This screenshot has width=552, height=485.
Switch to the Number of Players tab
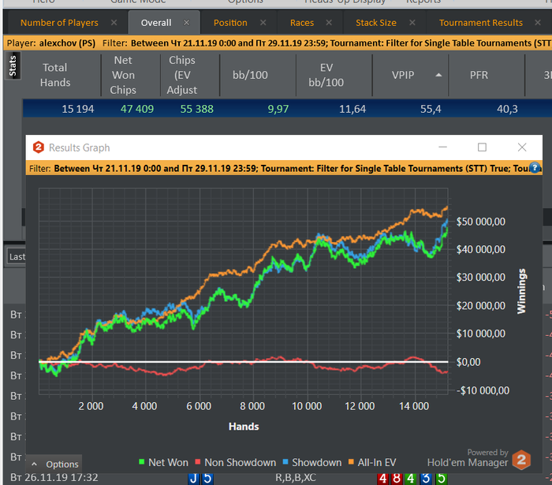pos(59,23)
